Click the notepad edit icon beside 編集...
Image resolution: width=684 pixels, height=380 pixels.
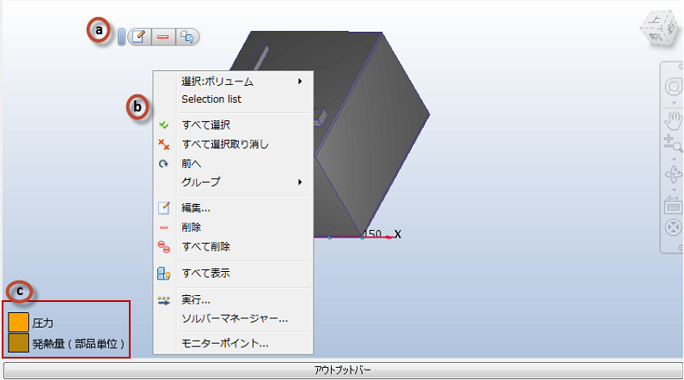pyautogui.click(x=163, y=208)
